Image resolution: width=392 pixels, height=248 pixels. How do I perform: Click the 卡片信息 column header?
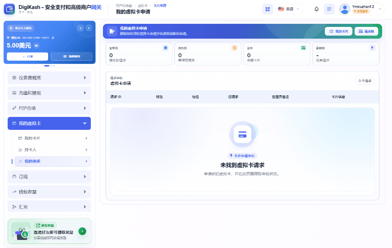click(x=338, y=97)
